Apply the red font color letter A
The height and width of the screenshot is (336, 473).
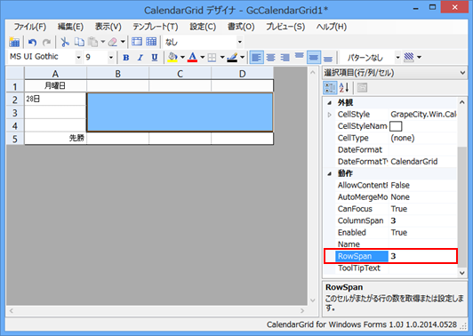coord(192,57)
